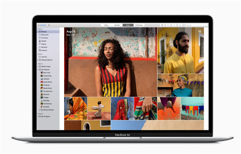
Task: Open photo of red veil against blue wall
Action: (x=123, y=108)
